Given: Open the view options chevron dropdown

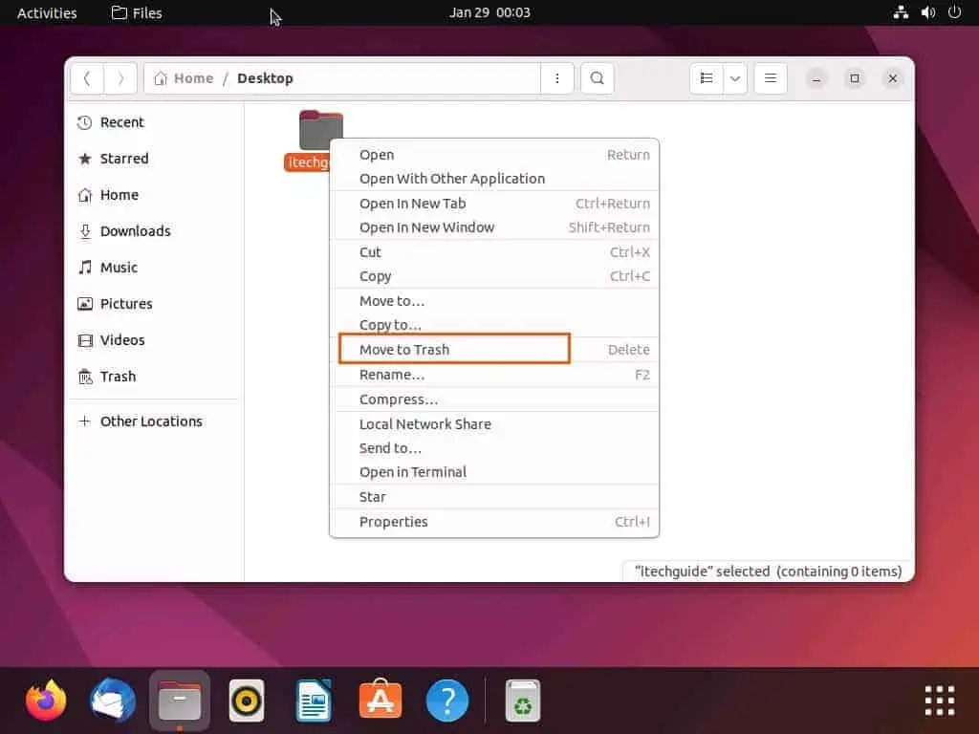Looking at the screenshot, I should pos(734,78).
